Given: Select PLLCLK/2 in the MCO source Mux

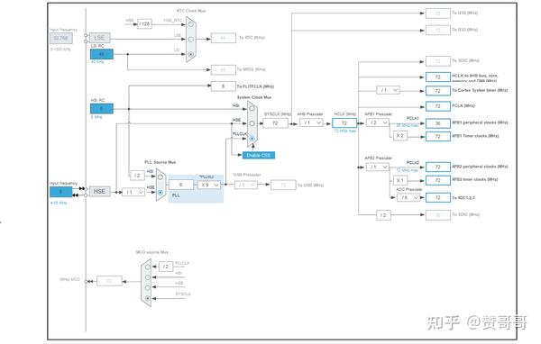Looking at the screenshot, I should pyautogui.click(x=148, y=267).
